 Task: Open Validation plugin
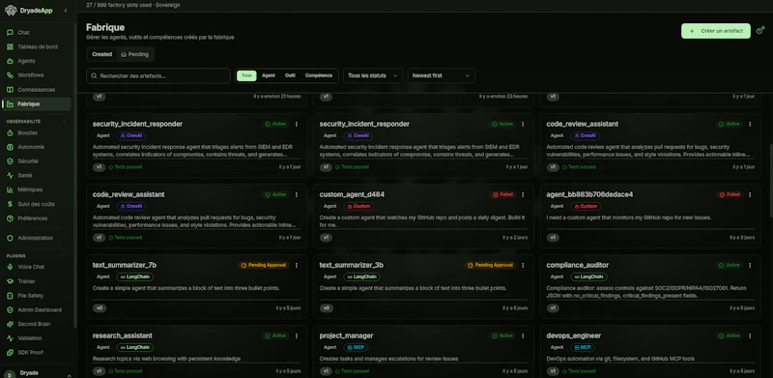click(x=37, y=338)
